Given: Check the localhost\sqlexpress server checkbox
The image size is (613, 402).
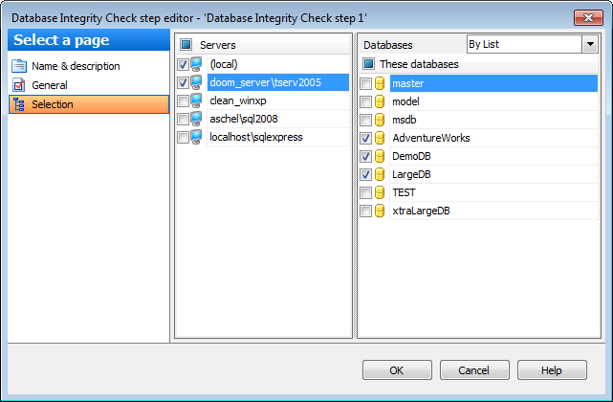Looking at the screenshot, I should pyautogui.click(x=183, y=138).
